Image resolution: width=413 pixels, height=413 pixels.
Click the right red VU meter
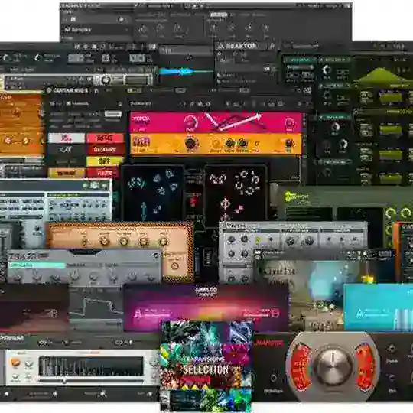(365, 366)
